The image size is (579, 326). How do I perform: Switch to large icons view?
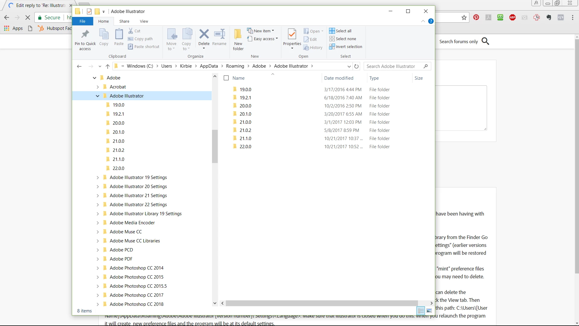[429, 311]
